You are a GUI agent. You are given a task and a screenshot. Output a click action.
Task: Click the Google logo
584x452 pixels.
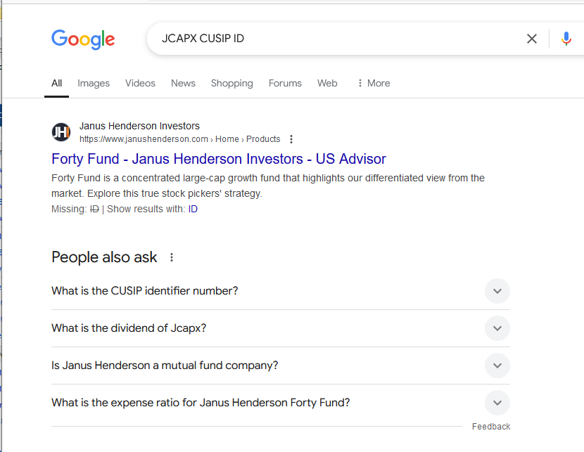pyautogui.click(x=83, y=39)
